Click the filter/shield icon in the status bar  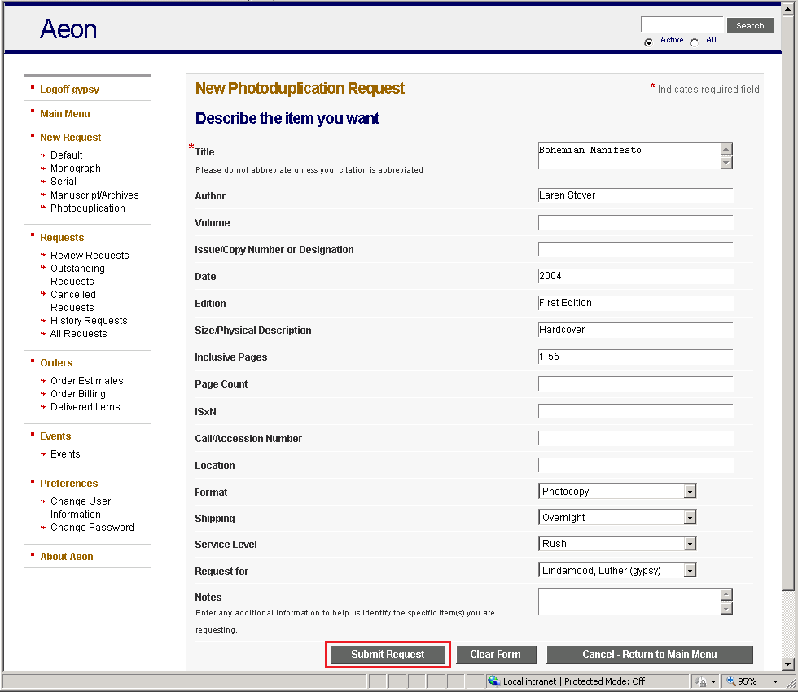coord(701,681)
